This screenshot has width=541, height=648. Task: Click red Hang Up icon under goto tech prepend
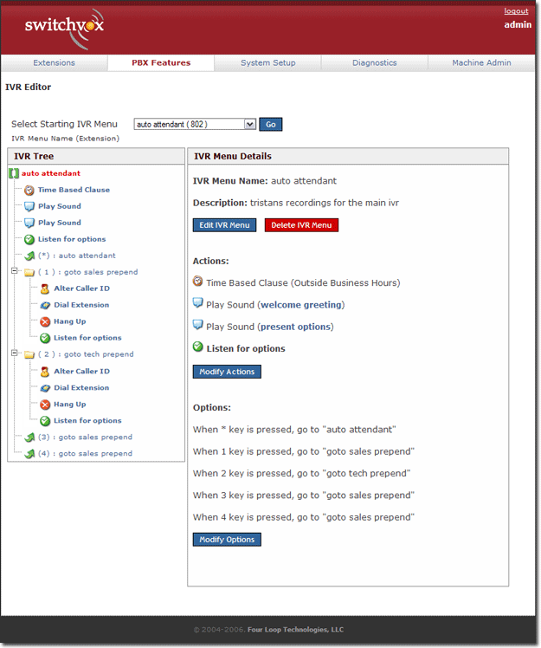click(x=45, y=405)
